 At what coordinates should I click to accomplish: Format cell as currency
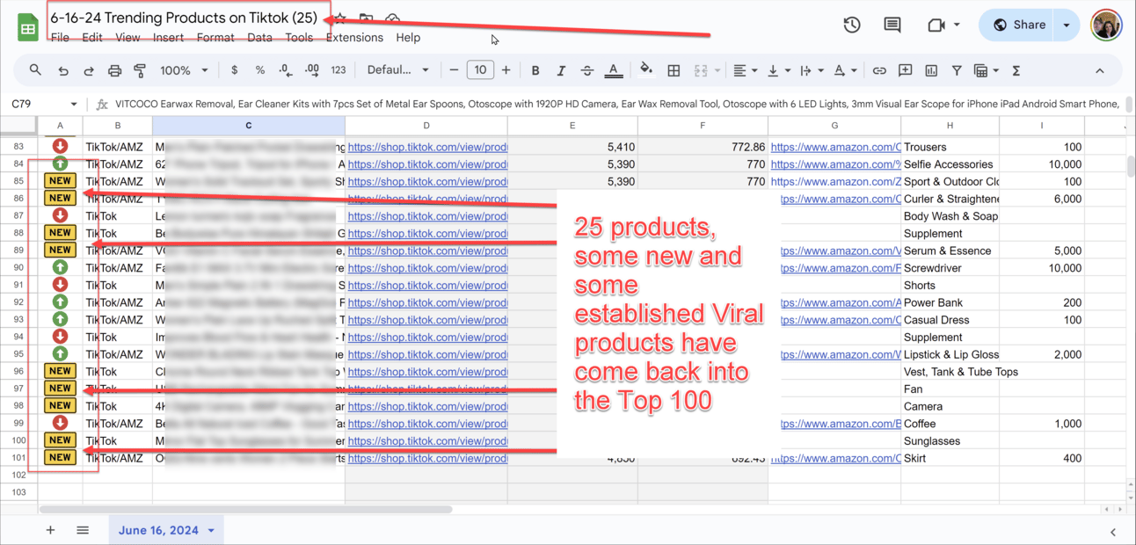coord(234,70)
